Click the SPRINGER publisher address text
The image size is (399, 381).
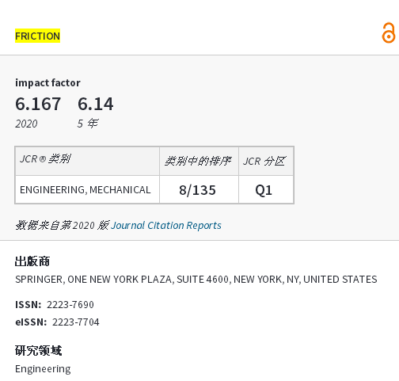pos(196,280)
